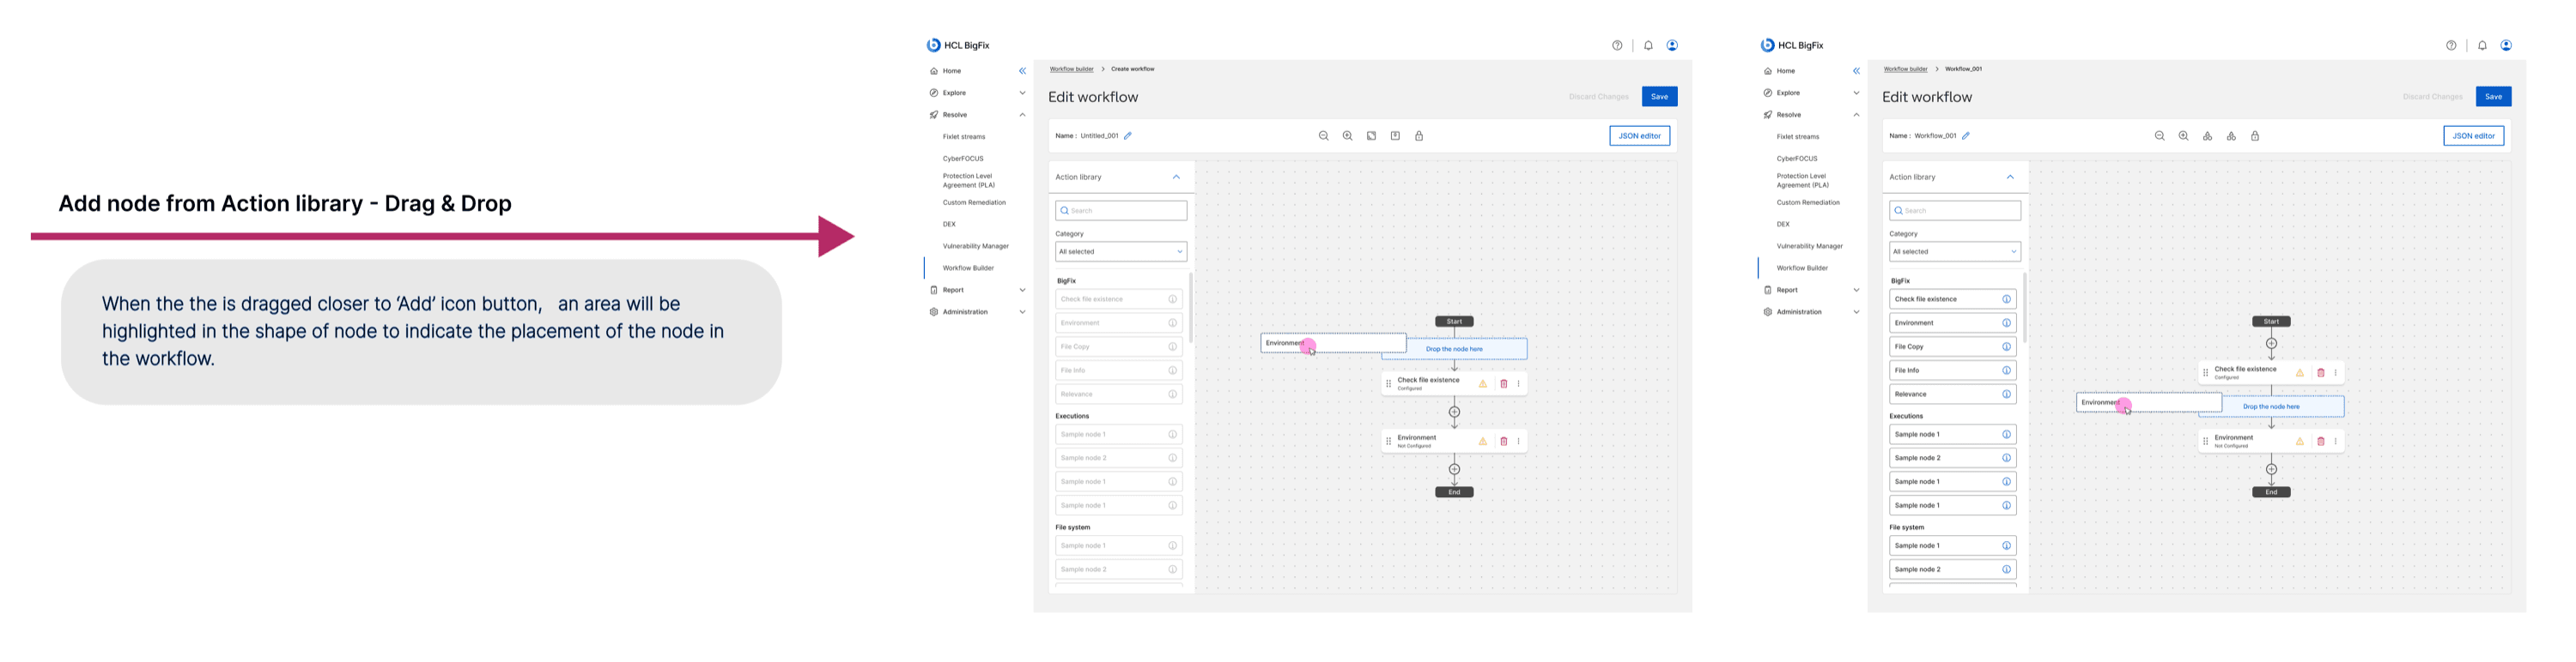This screenshot has height=662, width=2576.
Task: Zoom out canvas on Workflow_001 screen
Action: tap(2159, 135)
